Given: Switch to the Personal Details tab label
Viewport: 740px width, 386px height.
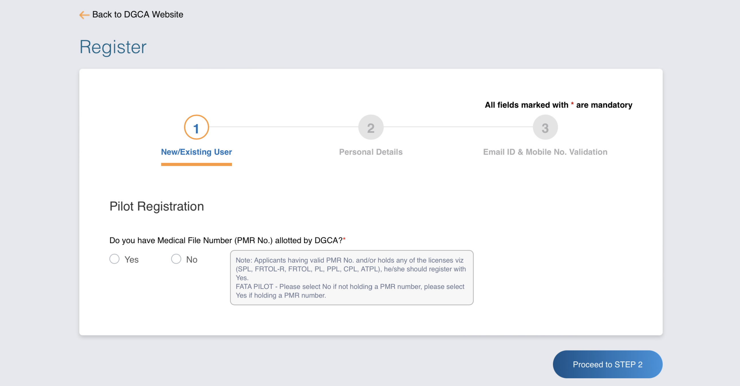Looking at the screenshot, I should coord(371,152).
